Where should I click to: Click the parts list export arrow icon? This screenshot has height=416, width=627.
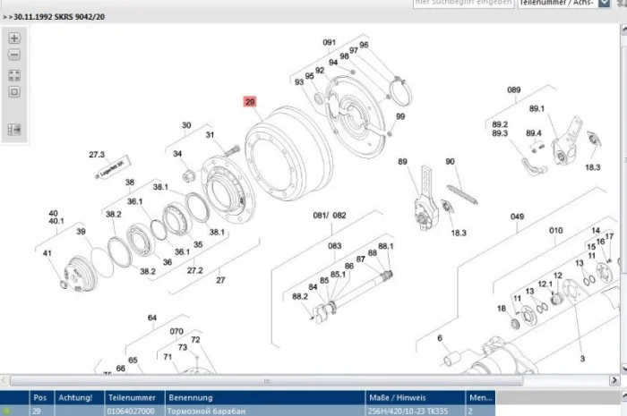point(14,130)
